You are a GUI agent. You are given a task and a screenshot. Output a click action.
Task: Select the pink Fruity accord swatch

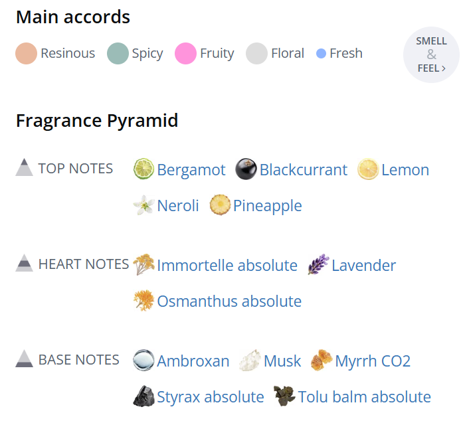tap(185, 53)
